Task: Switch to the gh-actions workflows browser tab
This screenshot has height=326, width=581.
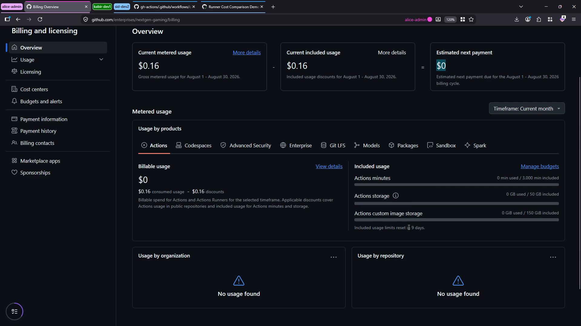Action: 165,7
